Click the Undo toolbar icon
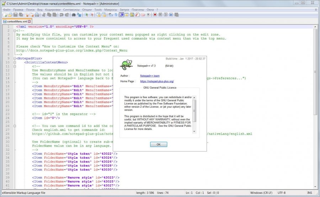The height and width of the screenshot is (197, 320). pyautogui.click(x=62, y=15)
